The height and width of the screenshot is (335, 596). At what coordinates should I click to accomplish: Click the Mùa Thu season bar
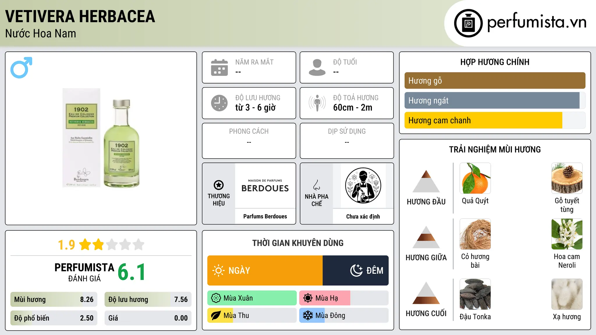(252, 316)
